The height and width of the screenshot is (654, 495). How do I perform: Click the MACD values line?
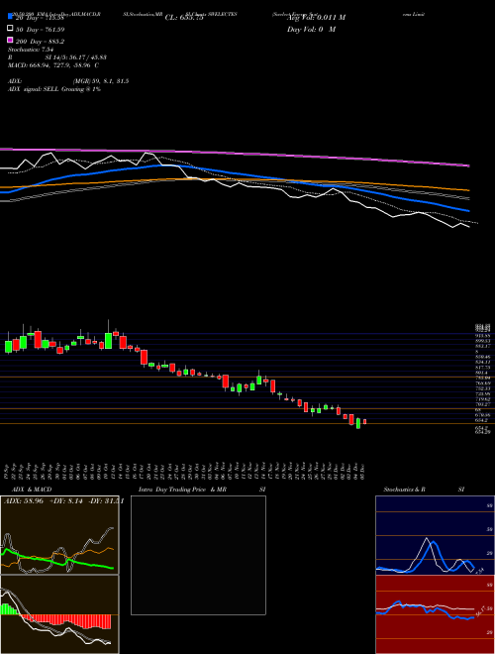tap(53, 65)
